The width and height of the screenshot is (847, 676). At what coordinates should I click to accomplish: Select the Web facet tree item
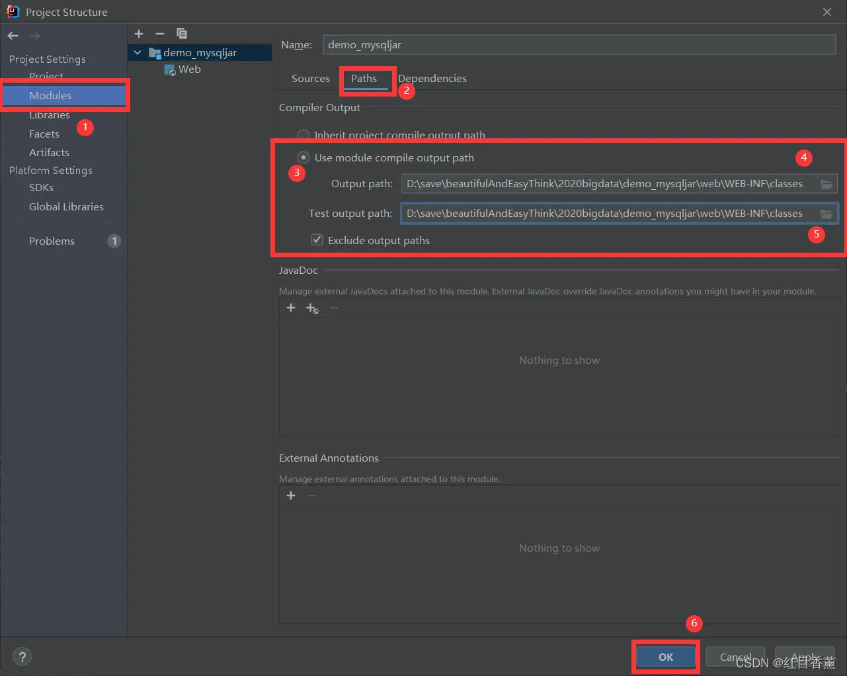click(x=189, y=69)
